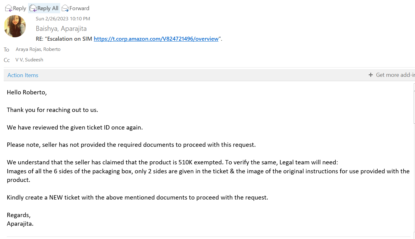Screen dimensions: 415x239
Task: Click the Hello Roberto greeting line
Action: (27, 92)
